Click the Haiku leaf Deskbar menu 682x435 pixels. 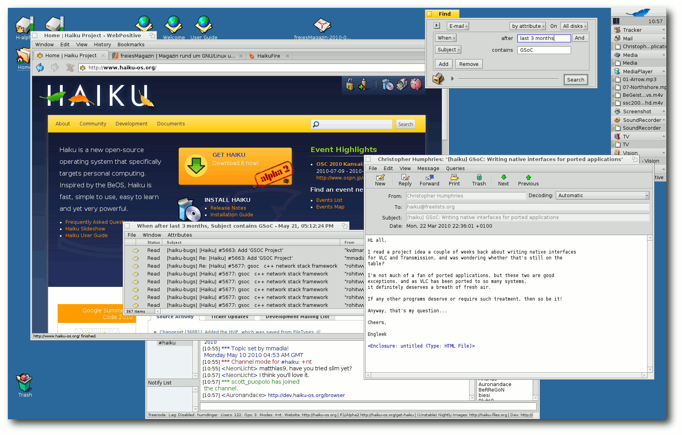(638, 13)
